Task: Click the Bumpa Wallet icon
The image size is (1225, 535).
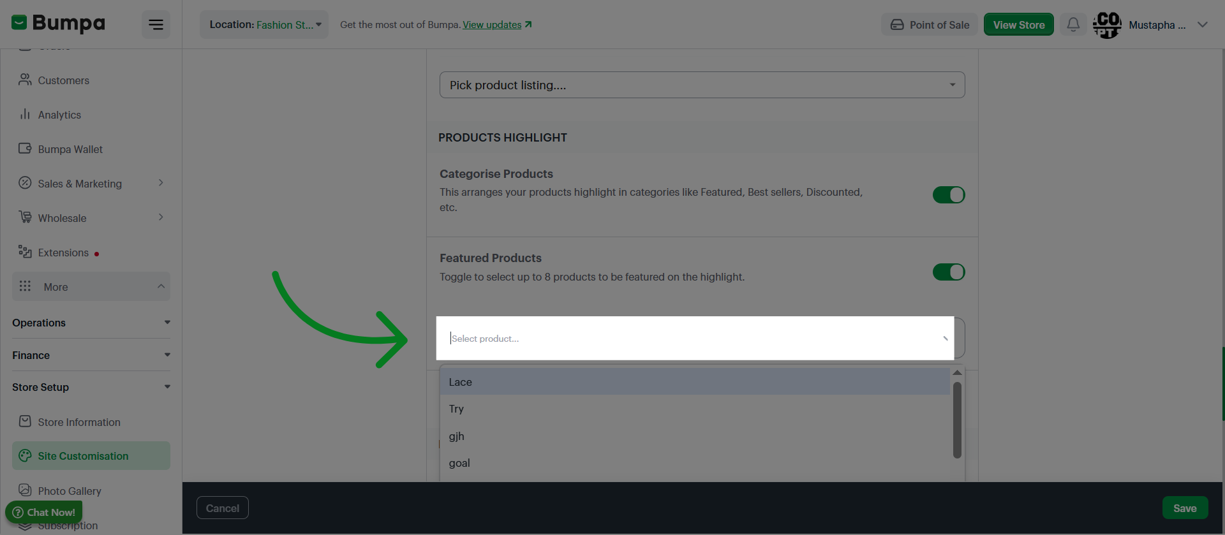Action: [x=25, y=149]
